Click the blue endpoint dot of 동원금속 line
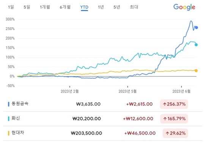205x143 pixels. (196, 28)
